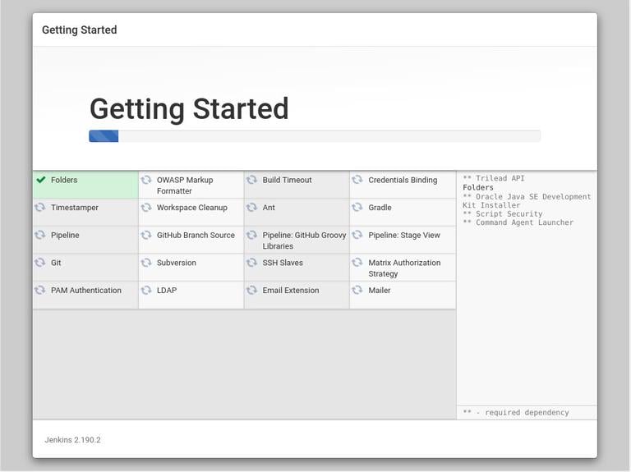Click the refresh icon beside Git
The image size is (631, 472).
(40, 263)
